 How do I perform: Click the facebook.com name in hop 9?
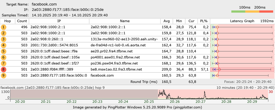click(102, 75)
